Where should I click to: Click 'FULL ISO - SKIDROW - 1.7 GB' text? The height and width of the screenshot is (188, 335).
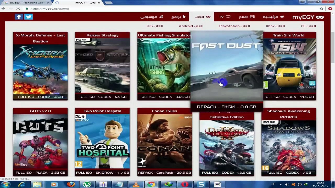point(102,173)
